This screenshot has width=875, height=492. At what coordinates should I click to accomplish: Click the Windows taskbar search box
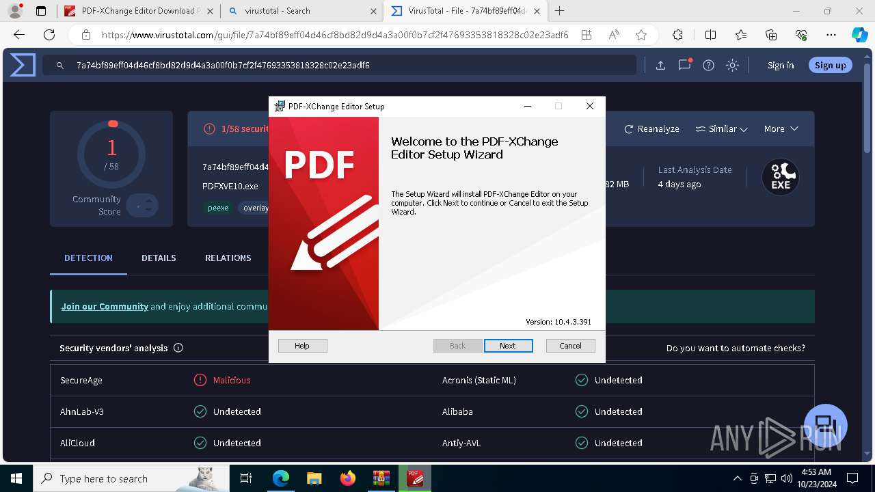(x=132, y=478)
